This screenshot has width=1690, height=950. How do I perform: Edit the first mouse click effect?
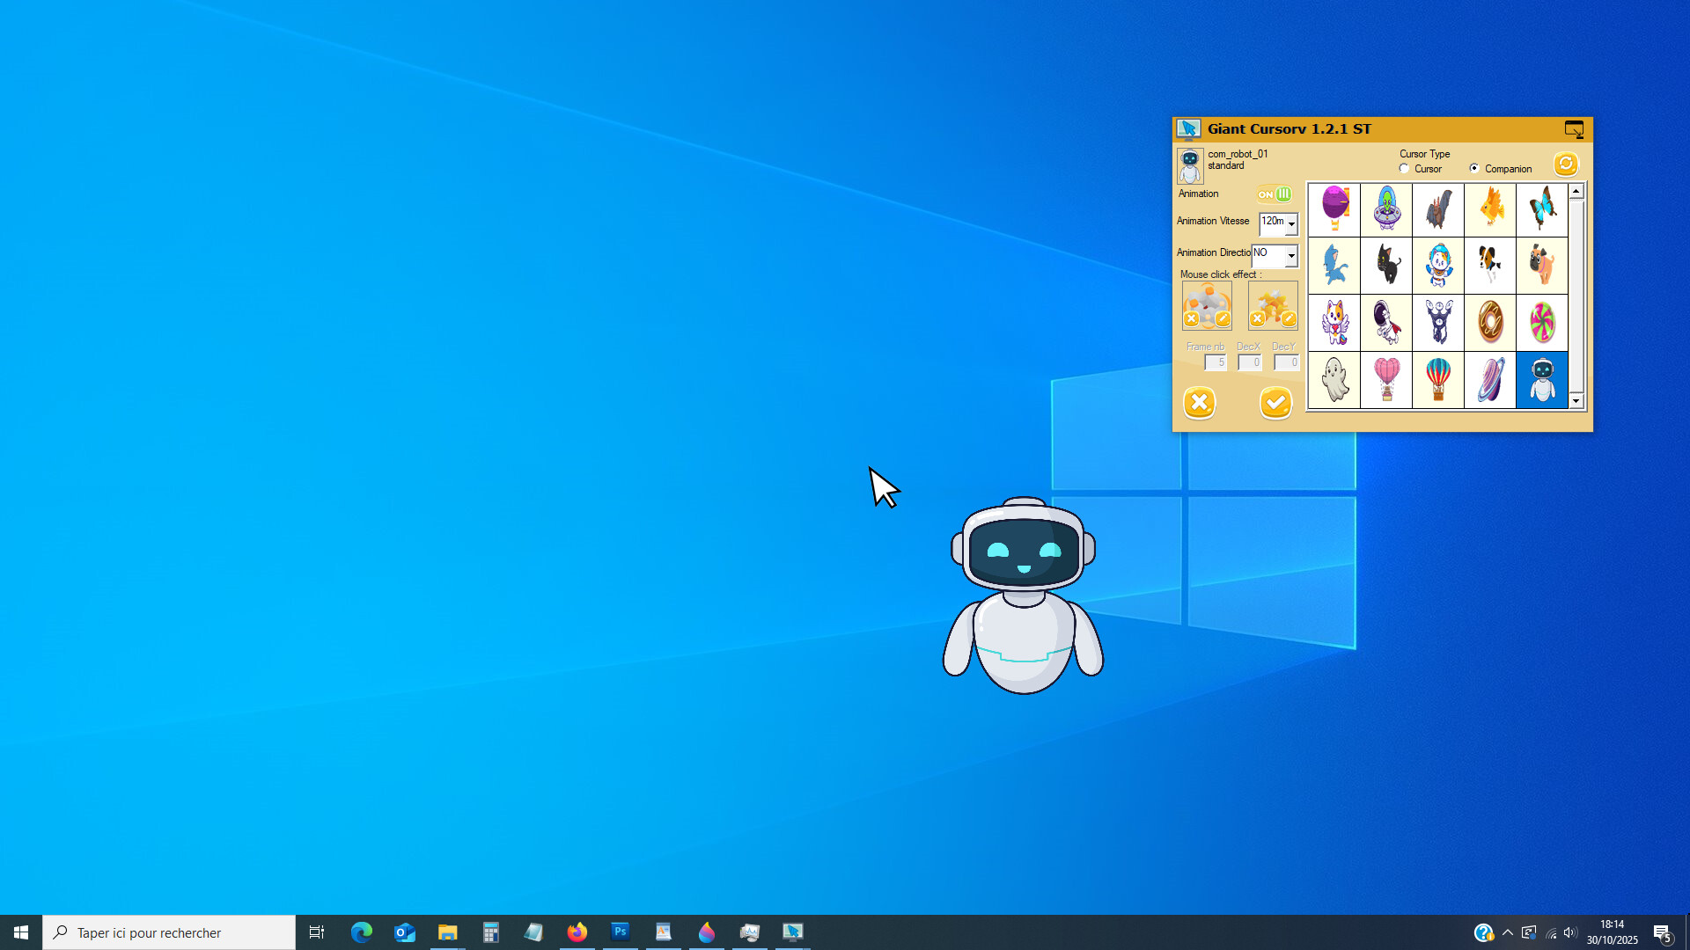click(1223, 319)
